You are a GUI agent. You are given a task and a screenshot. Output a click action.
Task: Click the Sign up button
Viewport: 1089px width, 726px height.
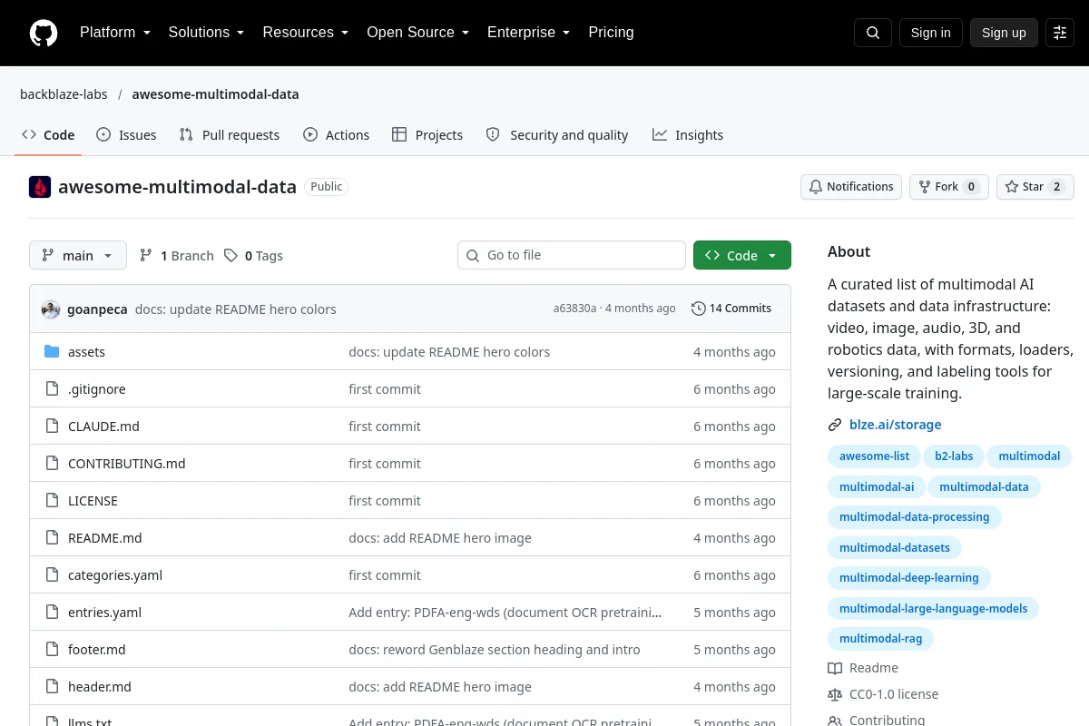(x=1004, y=33)
